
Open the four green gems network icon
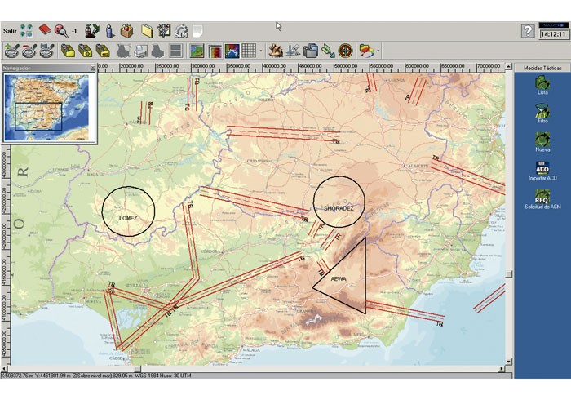coord(26,30)
